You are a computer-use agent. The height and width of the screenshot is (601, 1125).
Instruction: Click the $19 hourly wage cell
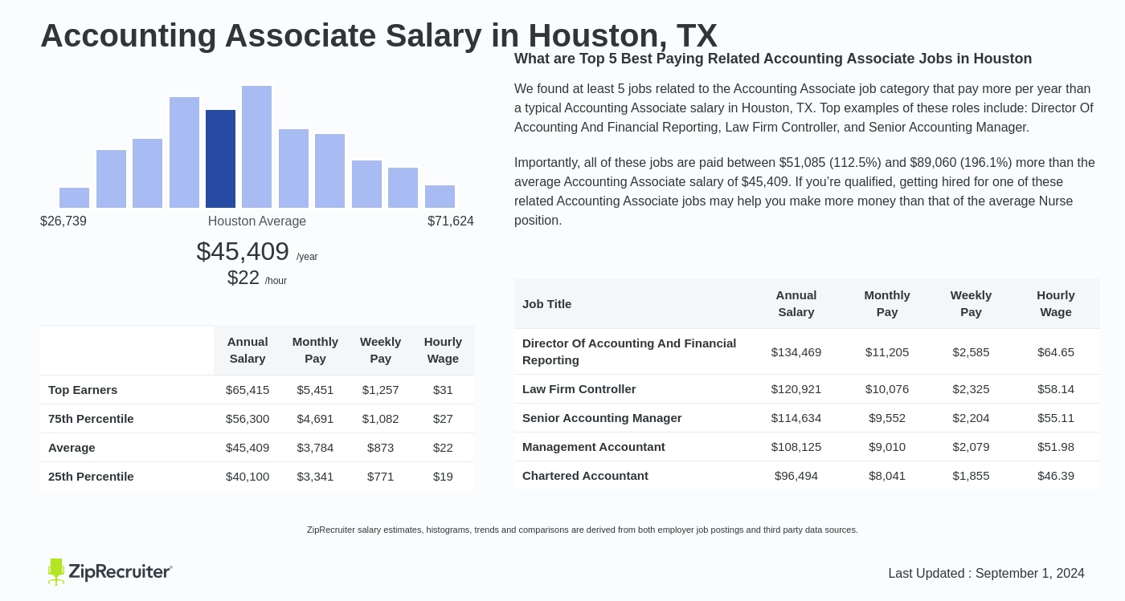443,477
